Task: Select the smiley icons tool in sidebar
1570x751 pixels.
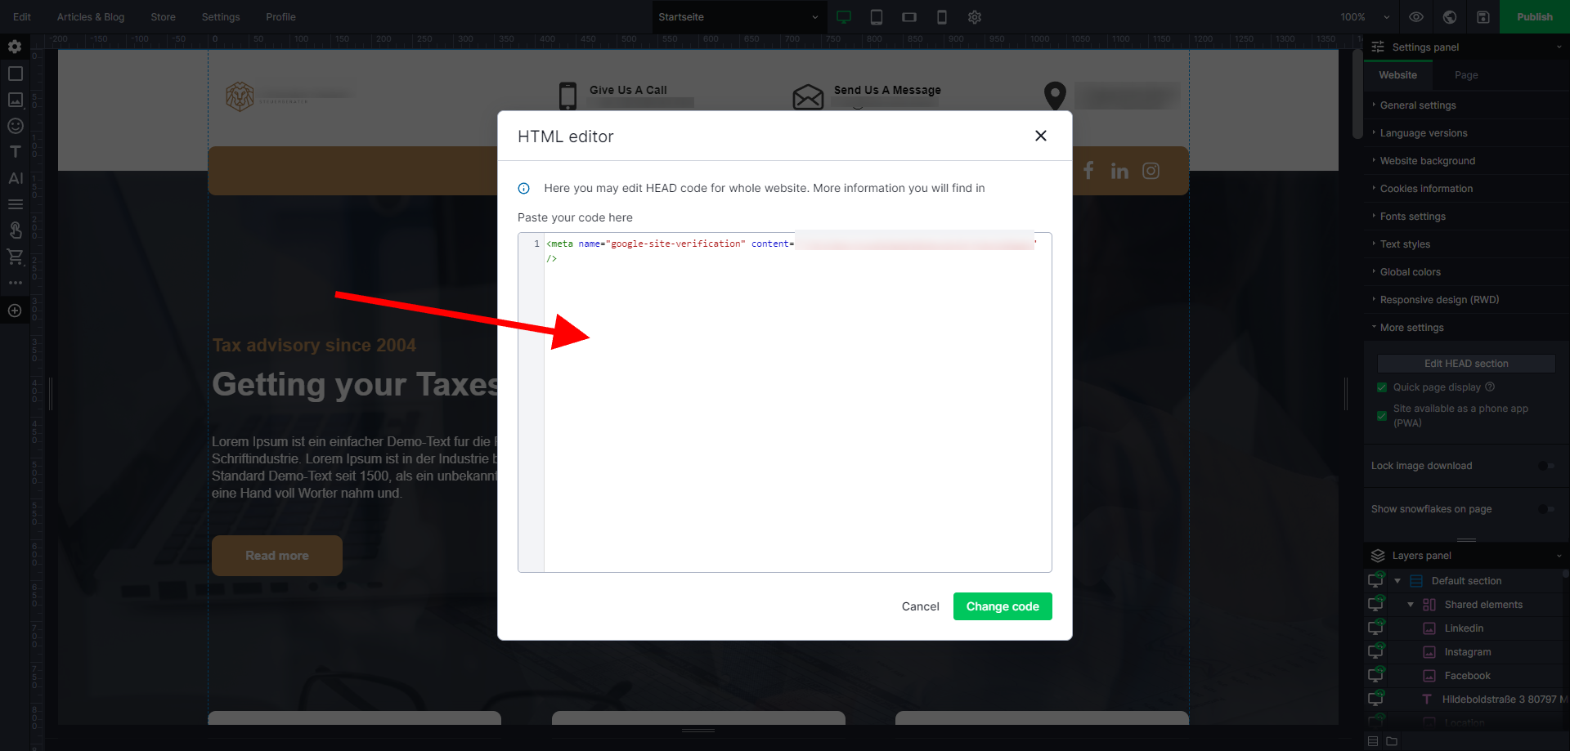Action: (x=15, y=126)
